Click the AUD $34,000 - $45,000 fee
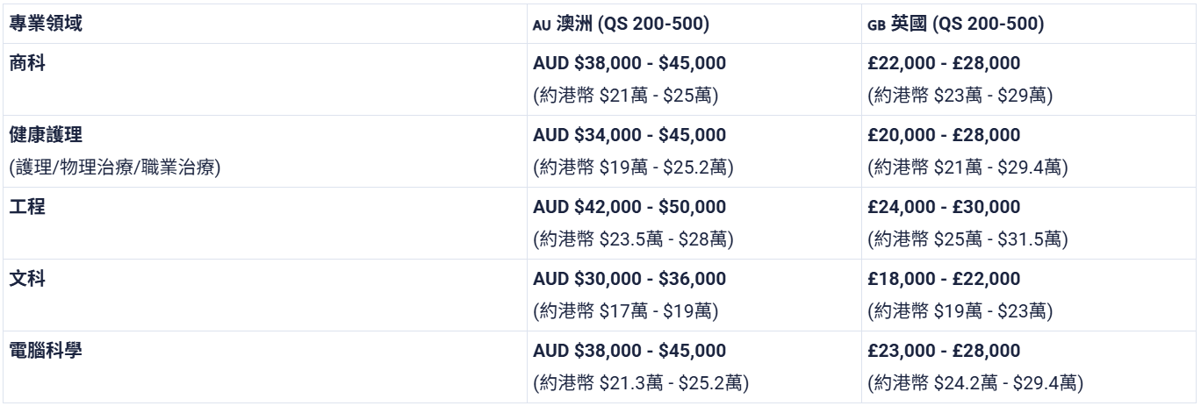This screenshot has width=1201, height=406. tap(629, 135)
